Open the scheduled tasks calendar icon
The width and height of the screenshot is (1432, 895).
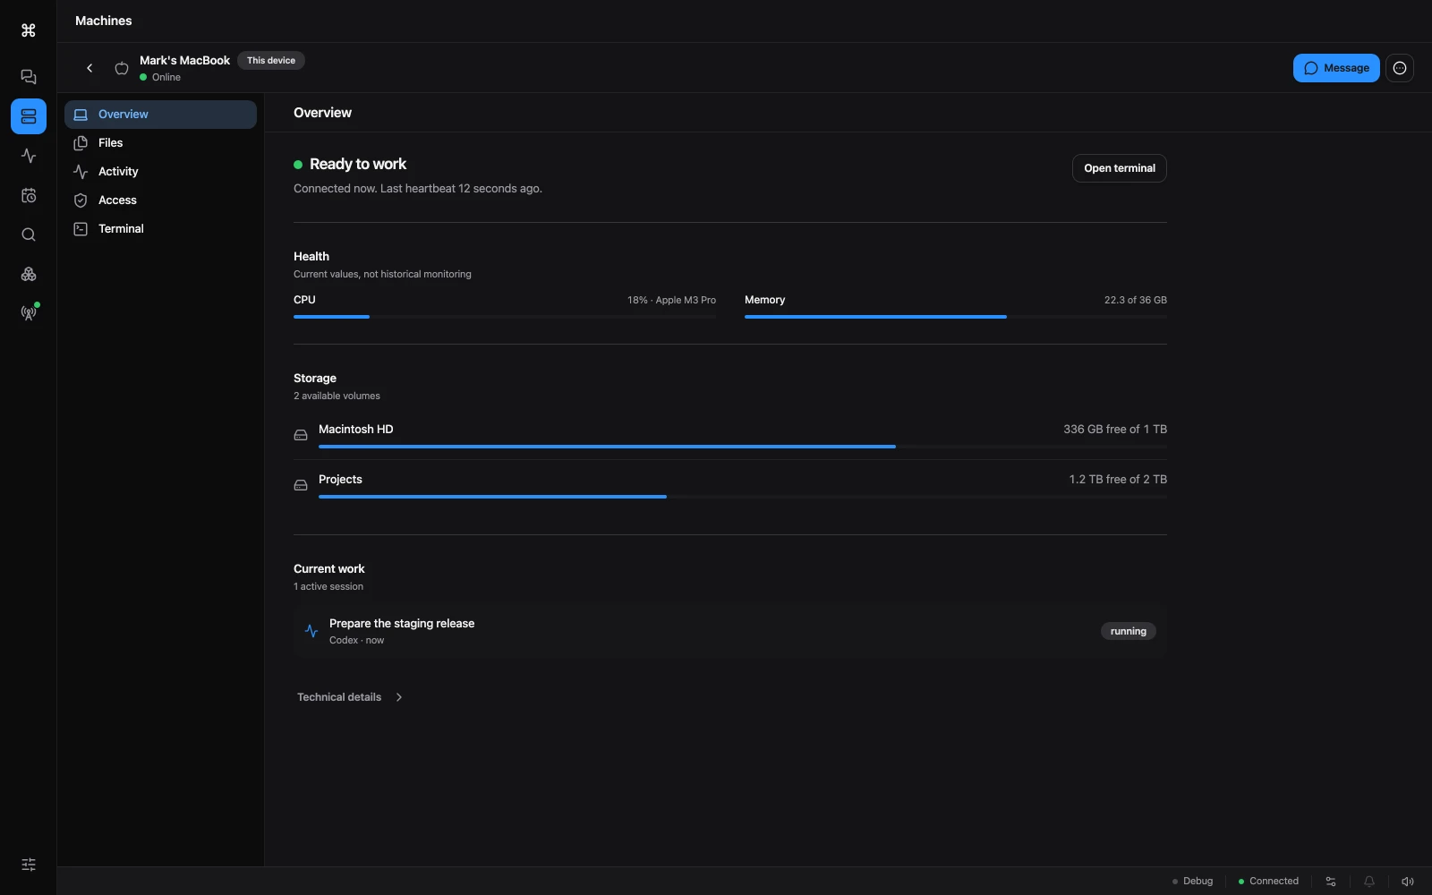point(29,195)
